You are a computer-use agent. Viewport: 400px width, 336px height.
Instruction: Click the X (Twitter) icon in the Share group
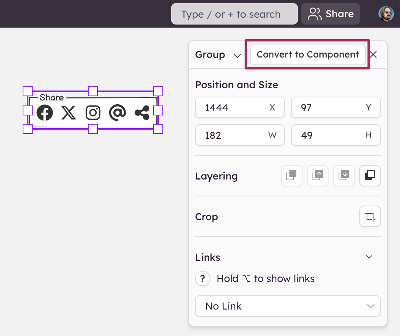(69, 113)
